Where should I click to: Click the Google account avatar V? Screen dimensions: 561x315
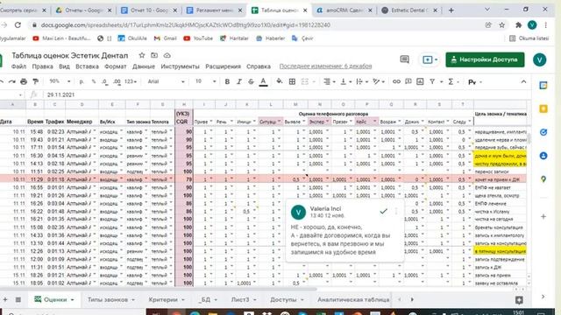pyautogui.click(x=539, y=59)
